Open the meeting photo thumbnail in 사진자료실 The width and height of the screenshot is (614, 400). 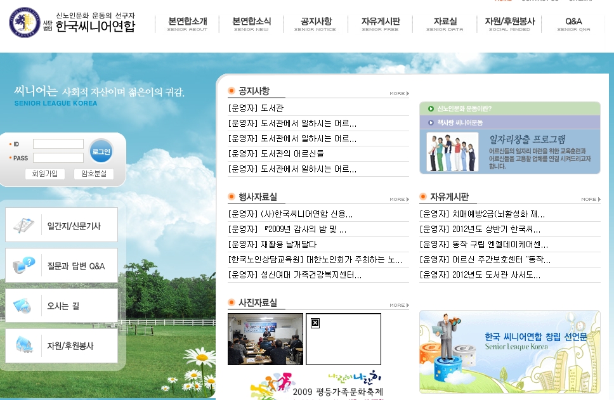[266, 339]
